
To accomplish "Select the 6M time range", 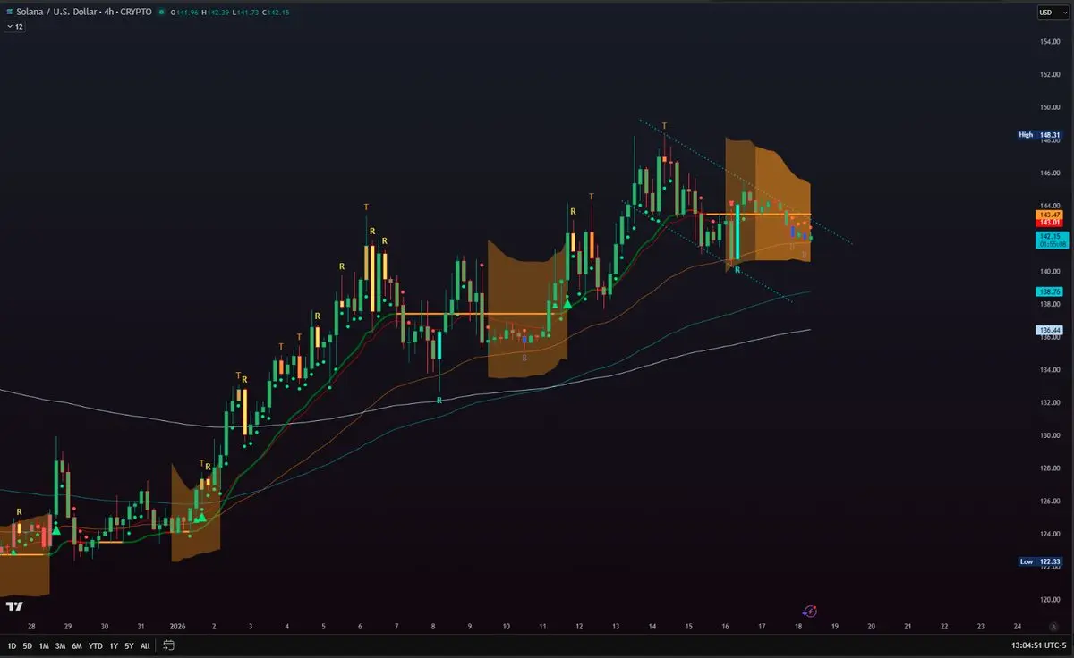I will pos(77,645).
